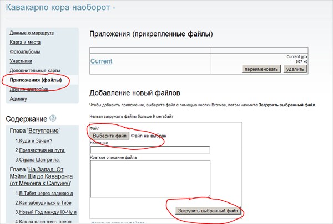
Task: Open Карта и места sidebar item
Action: 25,42
